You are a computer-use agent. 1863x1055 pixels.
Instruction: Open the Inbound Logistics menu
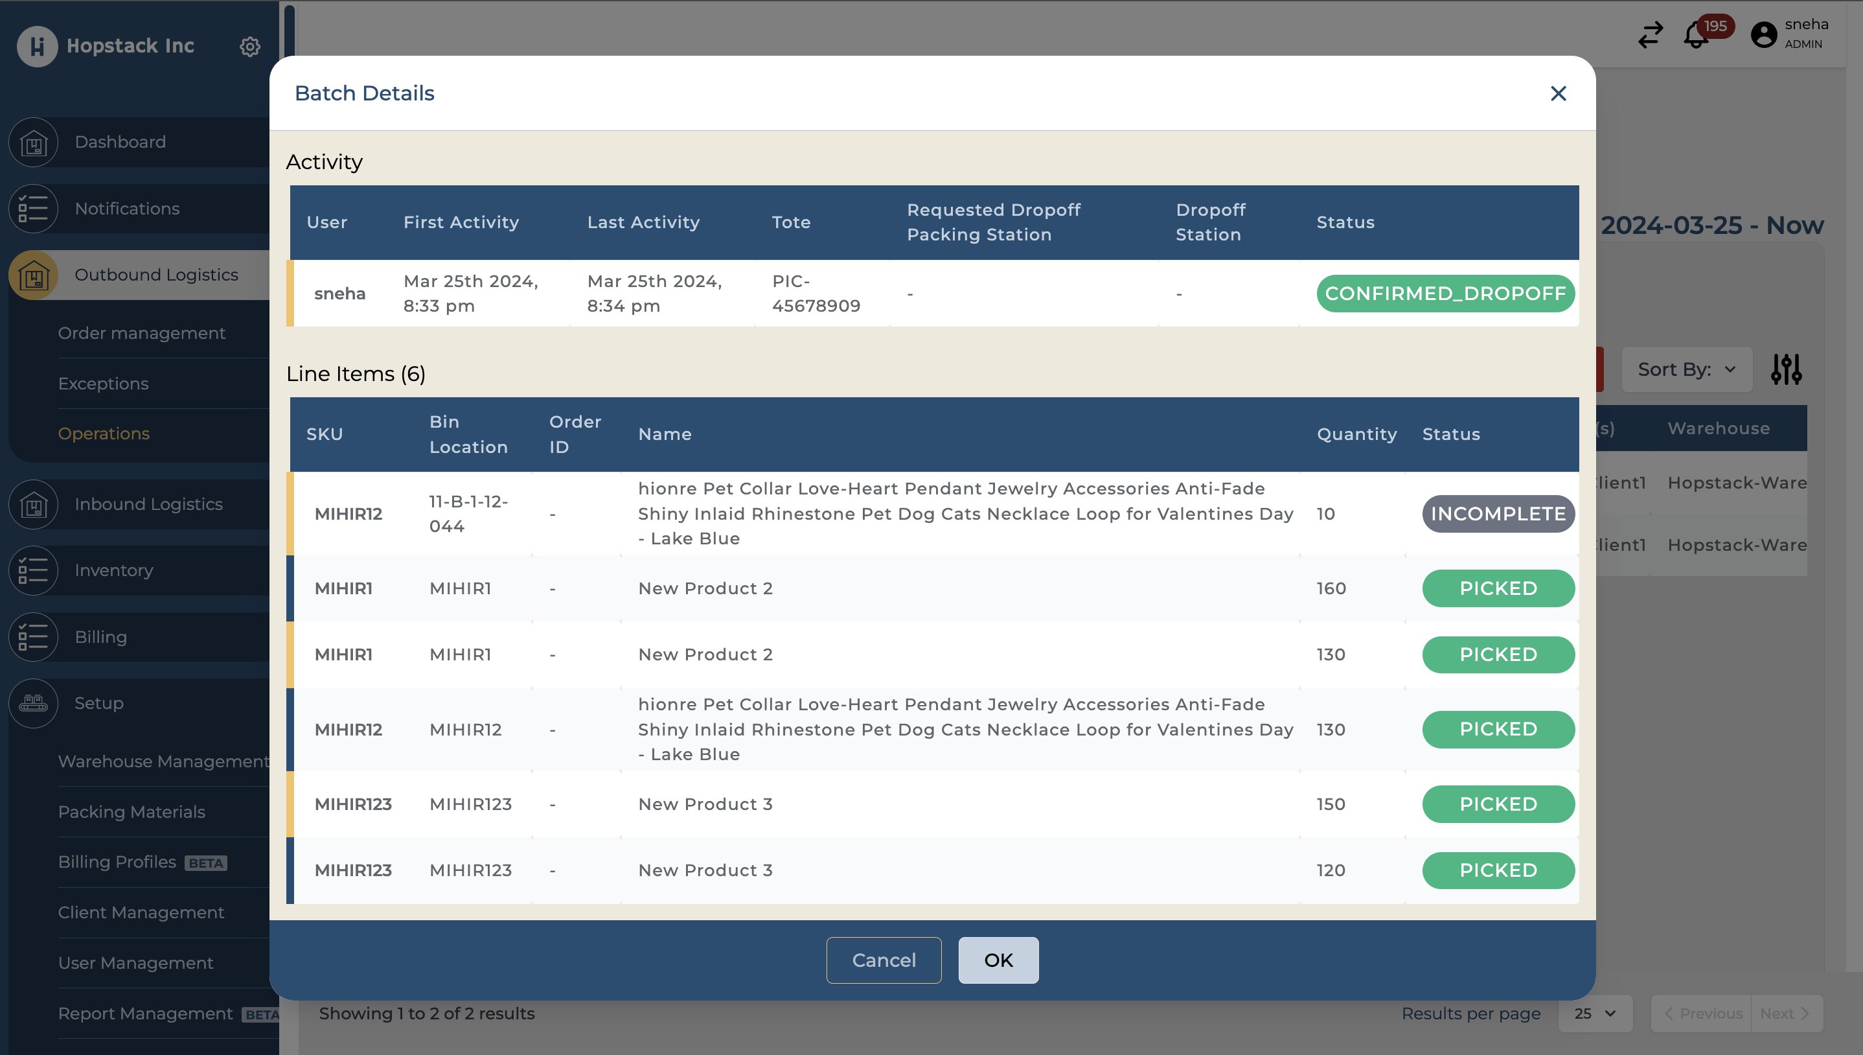[x=148, y=504]
